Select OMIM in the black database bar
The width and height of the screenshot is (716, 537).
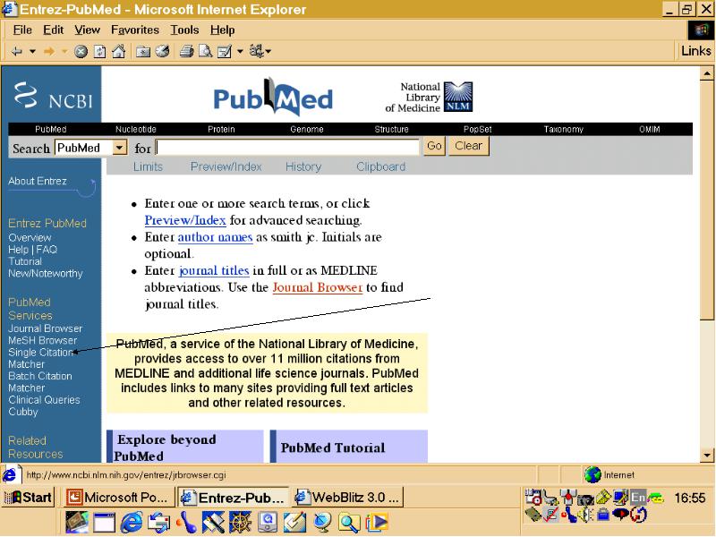(650, 129)
